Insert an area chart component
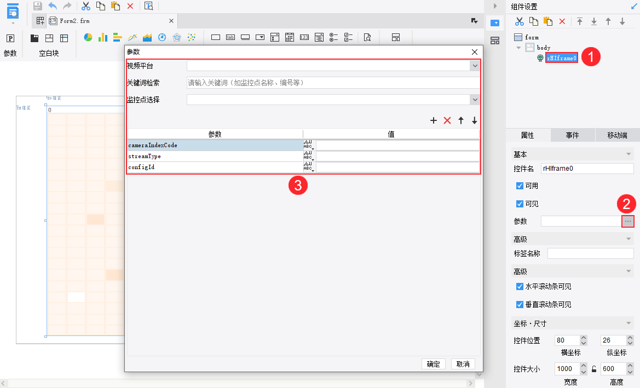Image resolution: width=640 pixels, height=388 pixels. click(147, 38)
